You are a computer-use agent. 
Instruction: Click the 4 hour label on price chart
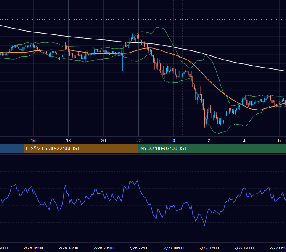[x=244, y=141]
